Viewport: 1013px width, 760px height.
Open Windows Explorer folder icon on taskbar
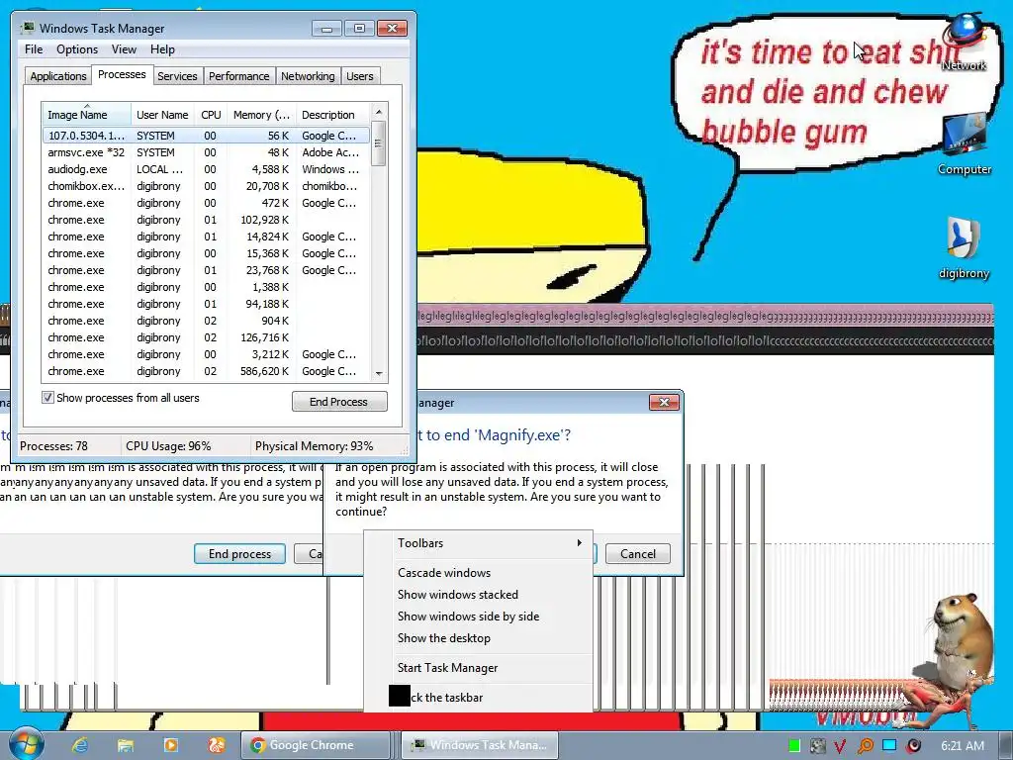point(126,745)
